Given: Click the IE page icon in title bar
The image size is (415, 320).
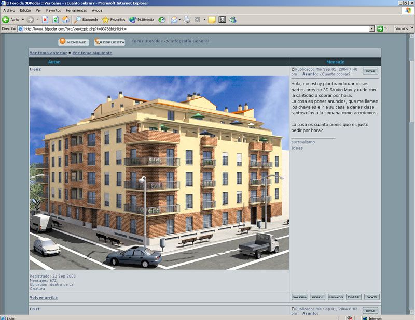Looking at the screenshot, I should 3,3.
